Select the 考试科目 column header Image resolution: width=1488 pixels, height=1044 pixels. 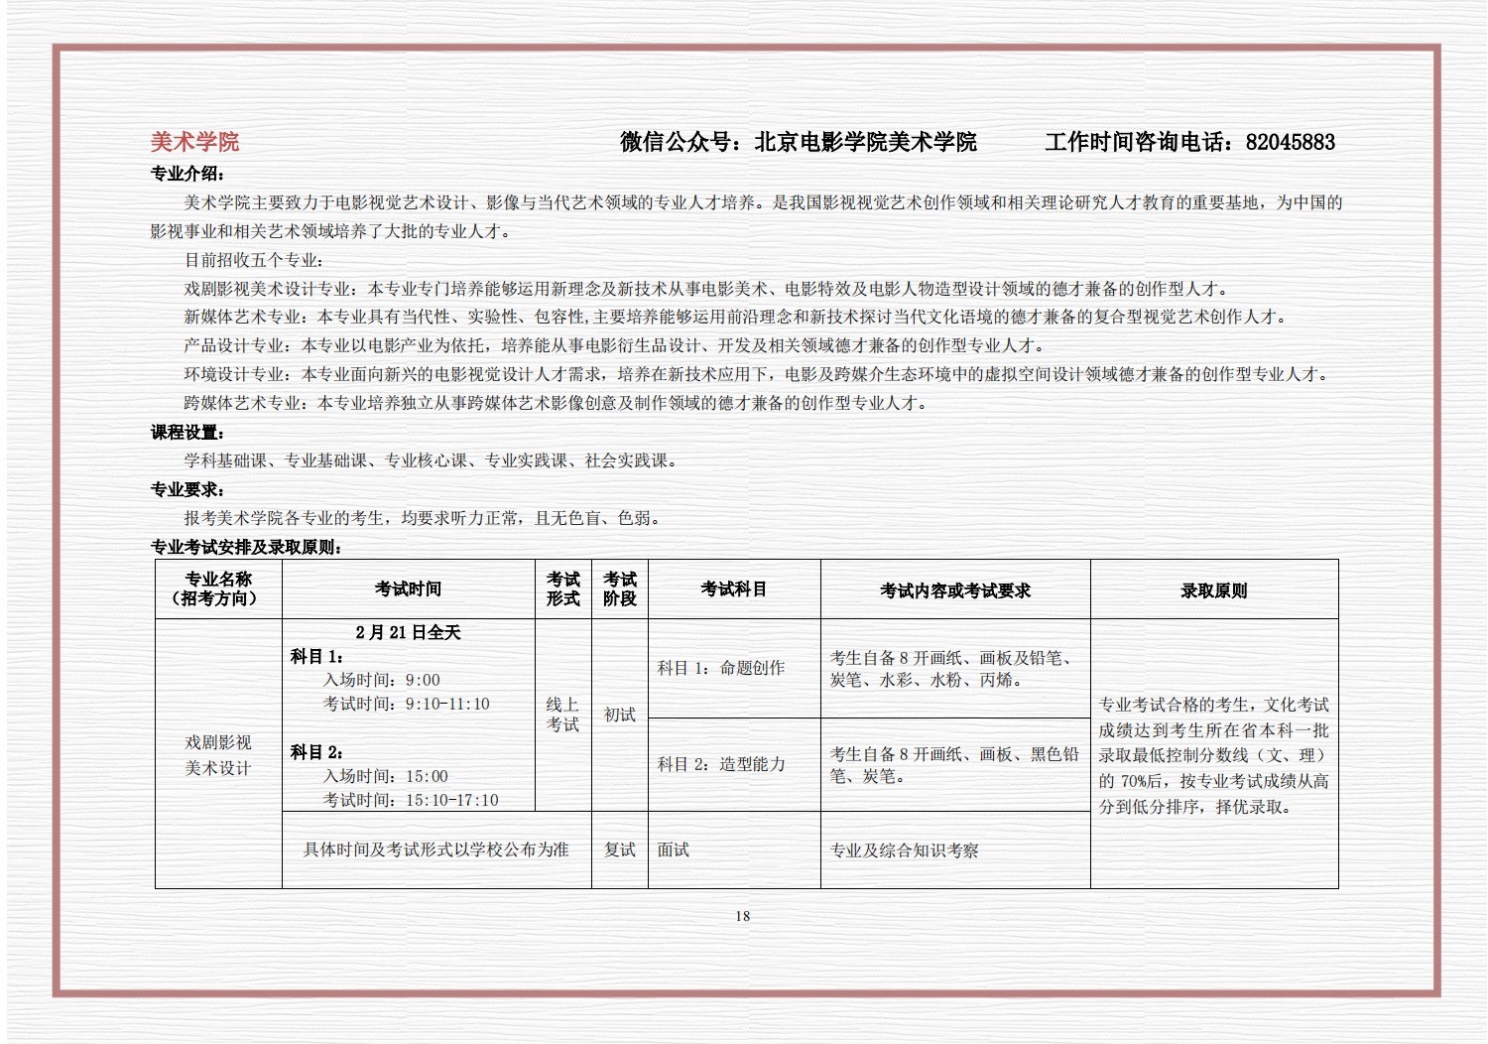pyautogui.click(x=733, y=588)
